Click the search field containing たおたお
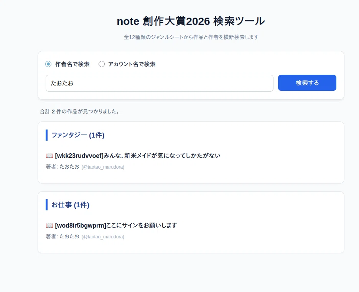The width and height of the screenshot is (359, 292). click(x=159, y=83)
